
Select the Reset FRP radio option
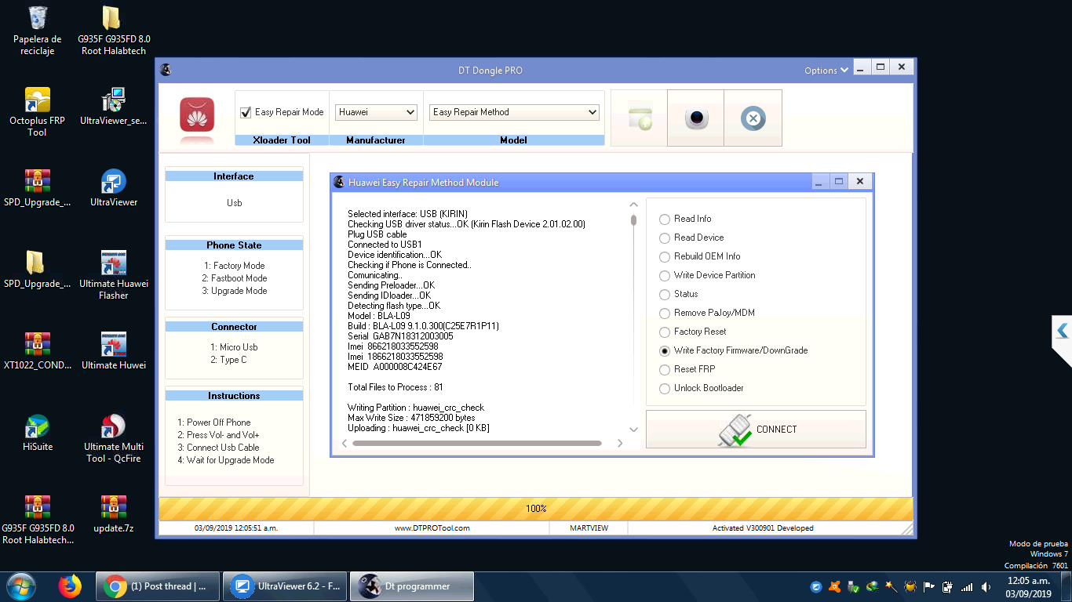coord(665,370)
